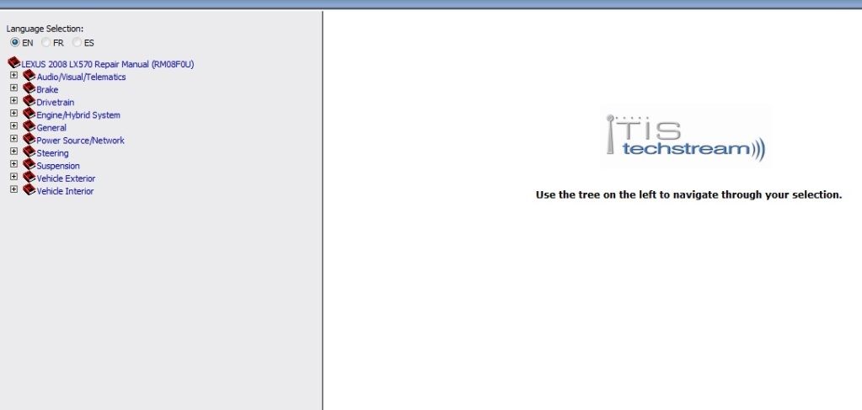Select the EN language radio button
The height and width of the screenshot is (410, 862).
tap(15, 42)
